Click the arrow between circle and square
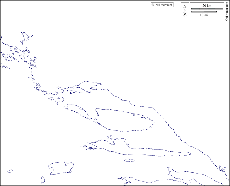This screenshot has width=230, height=186. click(156, 5)
